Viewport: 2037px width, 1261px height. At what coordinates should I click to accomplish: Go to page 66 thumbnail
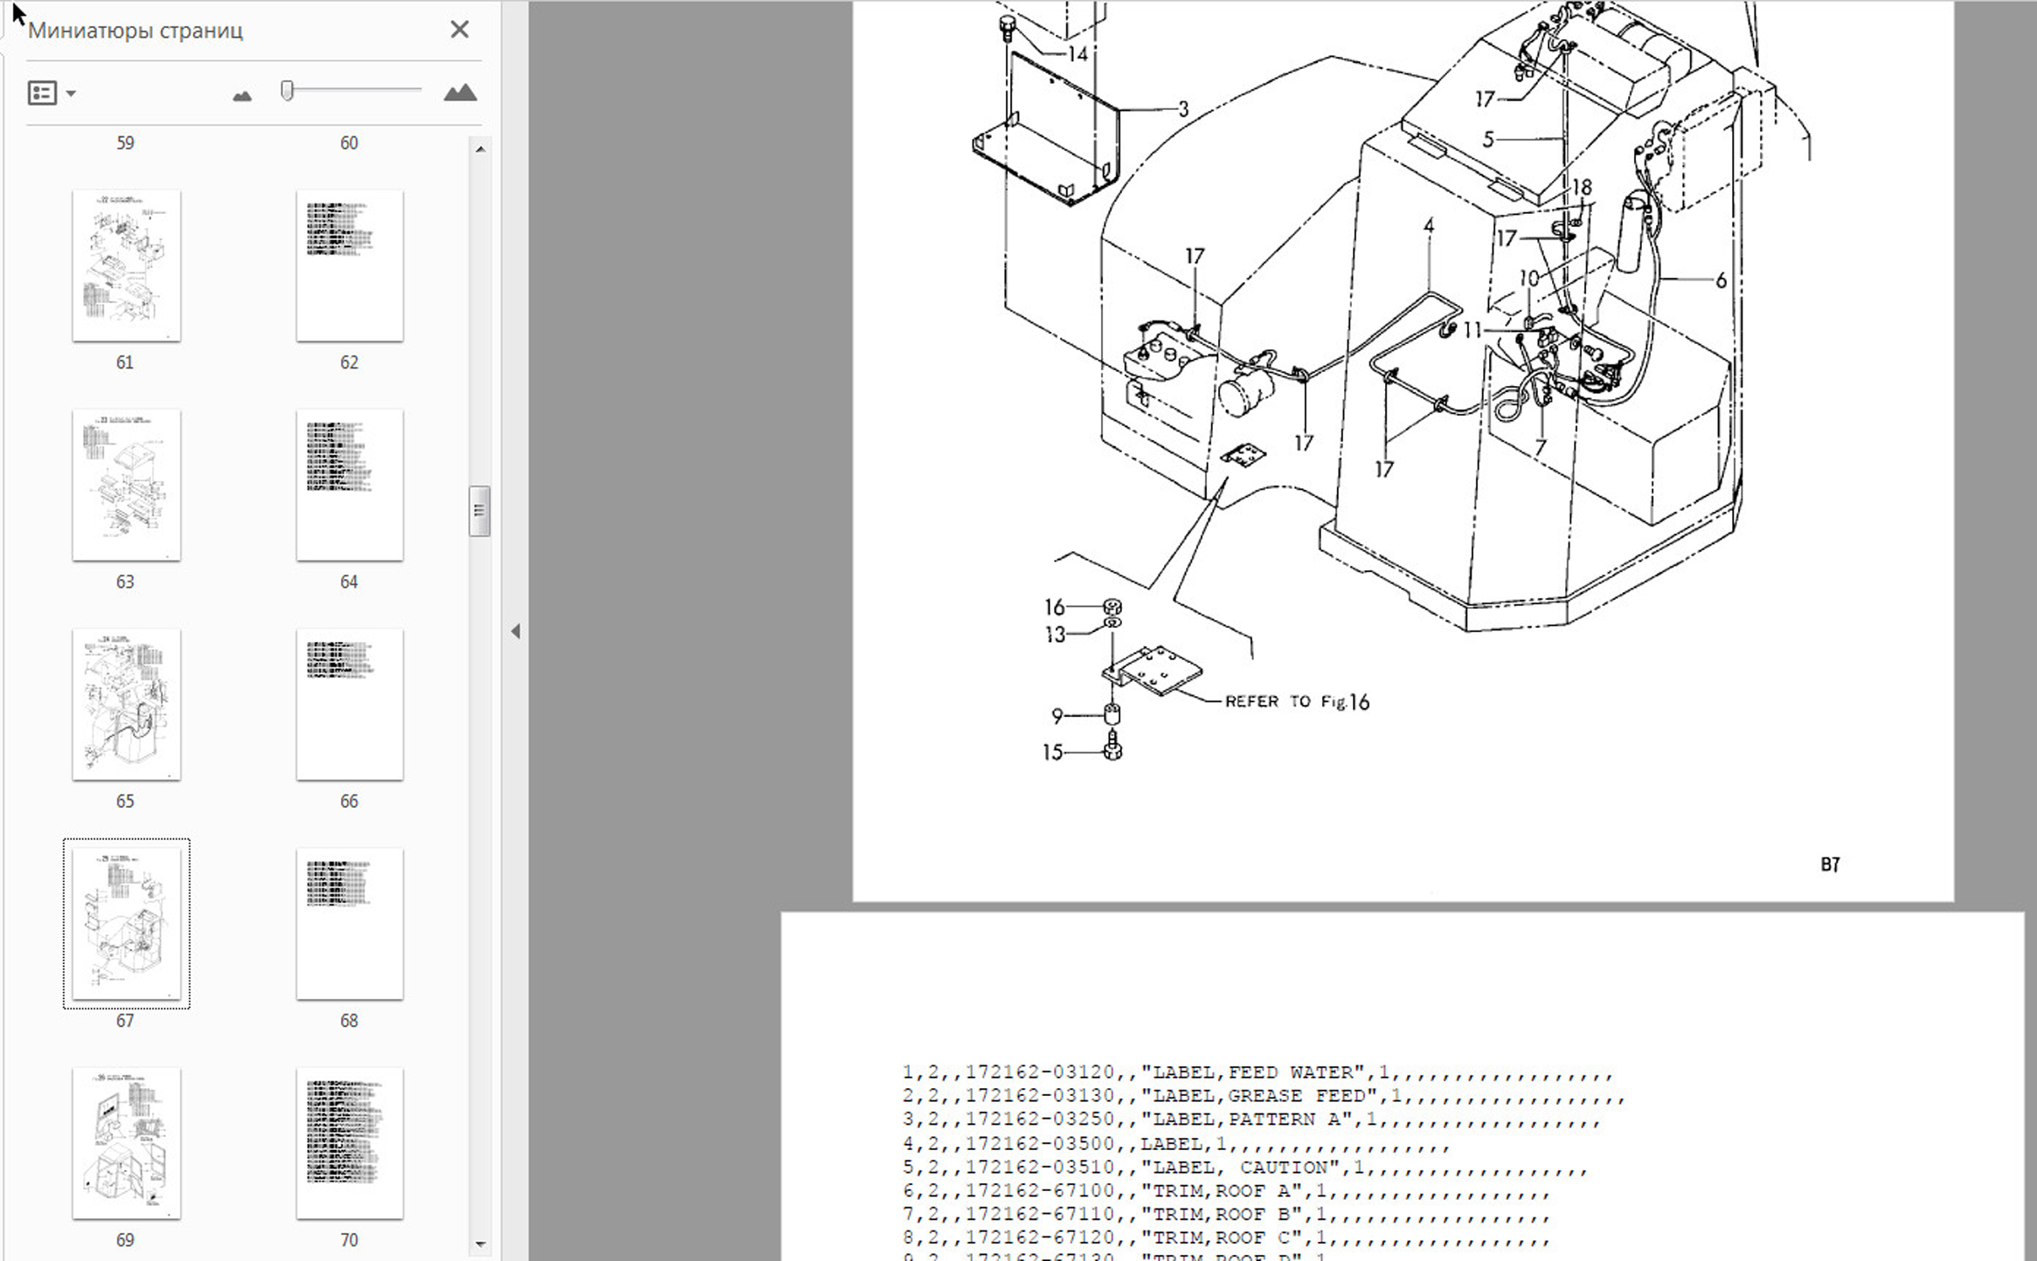point(350,704)
